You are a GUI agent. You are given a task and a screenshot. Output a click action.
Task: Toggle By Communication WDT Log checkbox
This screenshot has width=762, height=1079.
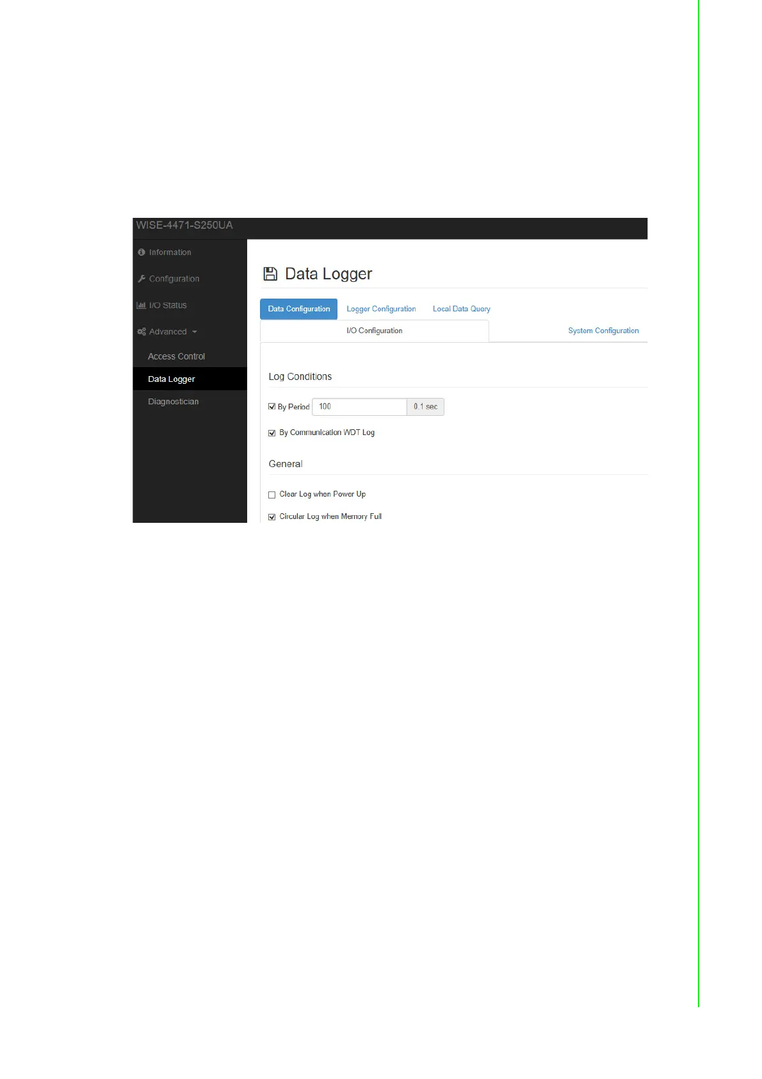[272, 433]
